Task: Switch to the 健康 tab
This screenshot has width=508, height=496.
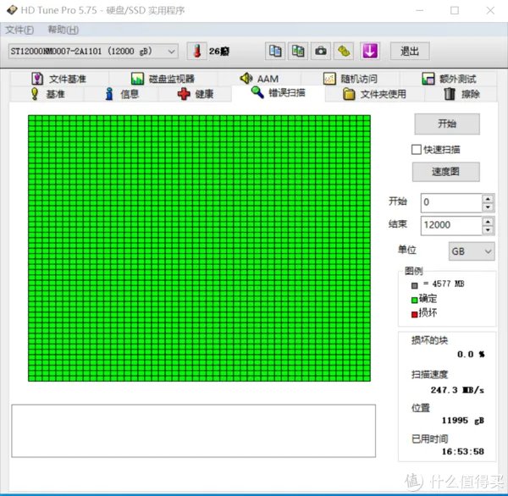Action: 196,94
